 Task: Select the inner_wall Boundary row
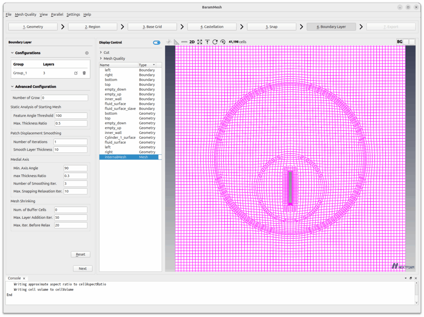click(x=130, y=99)
